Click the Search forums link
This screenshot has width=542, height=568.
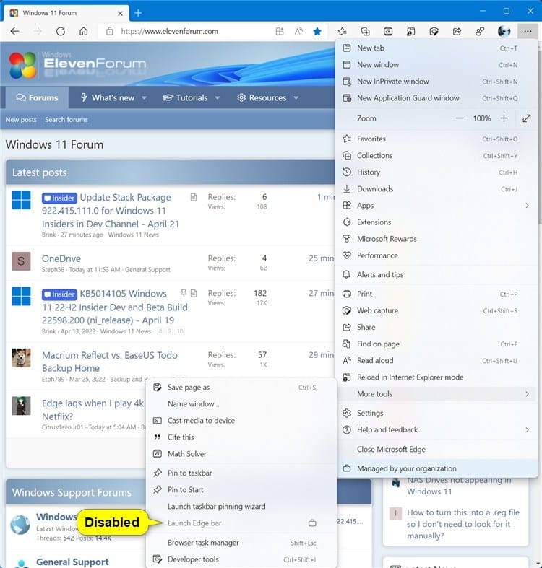(x=66, y=120)
